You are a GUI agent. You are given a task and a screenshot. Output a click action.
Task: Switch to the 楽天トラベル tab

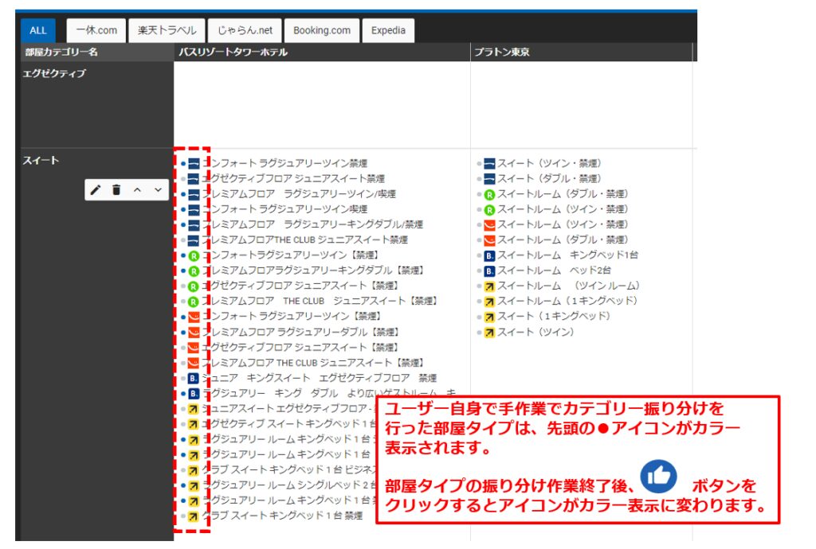(x=167, y=30)
